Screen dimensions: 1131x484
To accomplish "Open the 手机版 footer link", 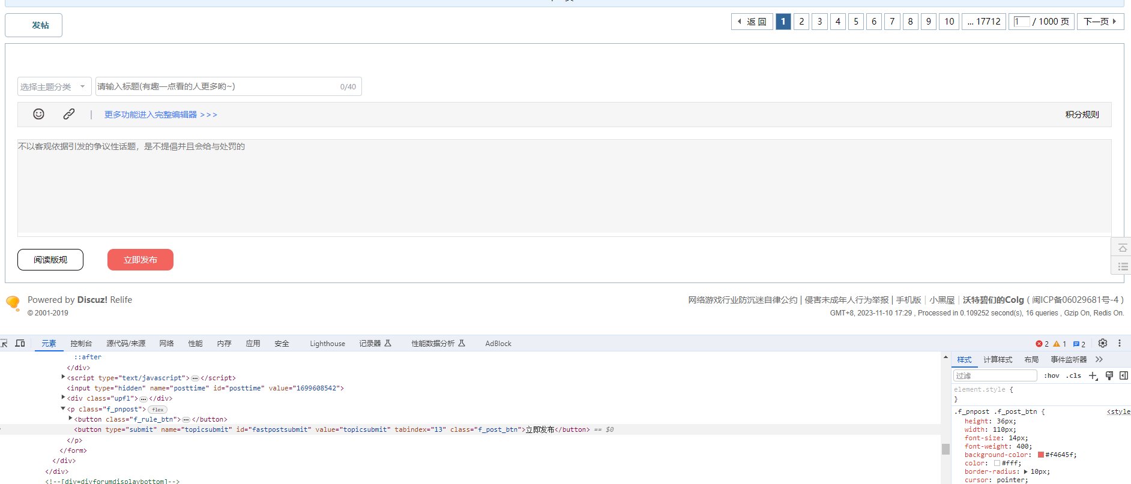I will click(x=908, y=300).
